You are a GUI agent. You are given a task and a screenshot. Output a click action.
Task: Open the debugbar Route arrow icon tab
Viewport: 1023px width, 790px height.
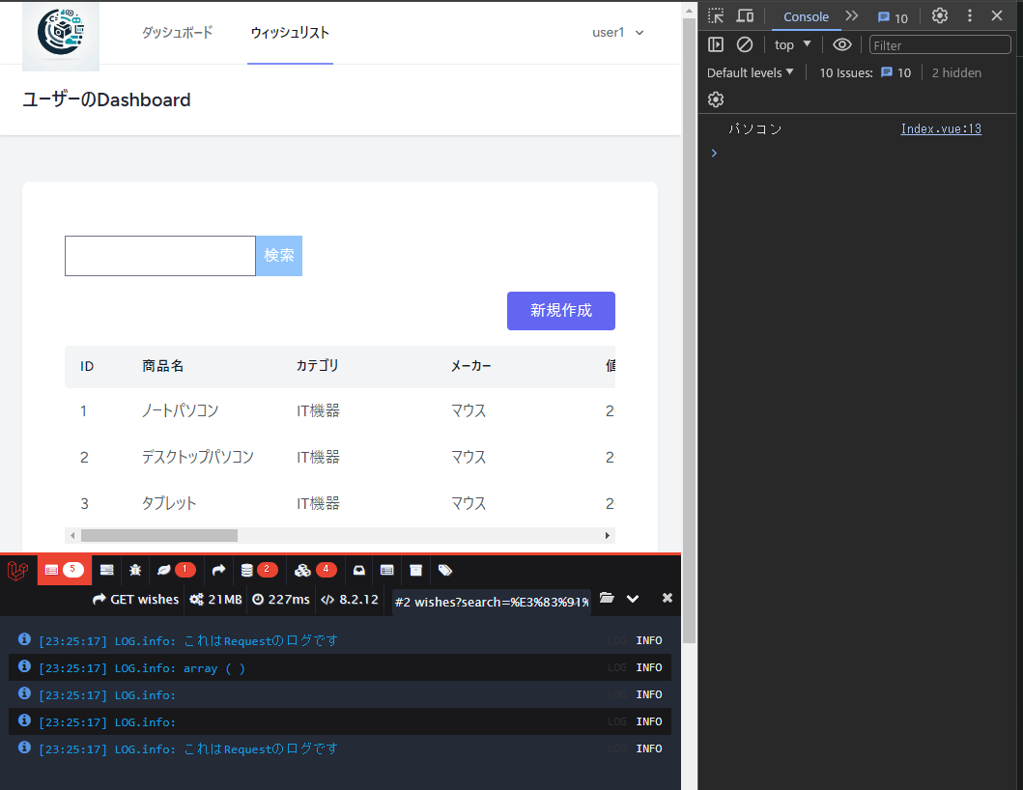(218, 570)
